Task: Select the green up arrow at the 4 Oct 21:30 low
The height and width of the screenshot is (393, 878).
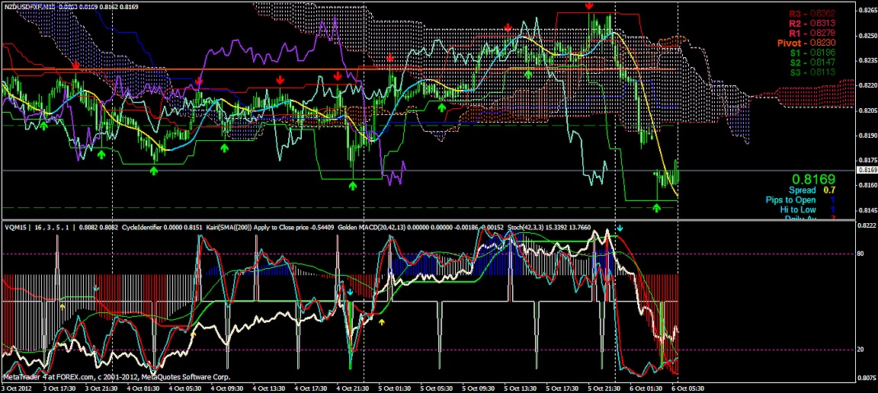Action: coord(353,184)
